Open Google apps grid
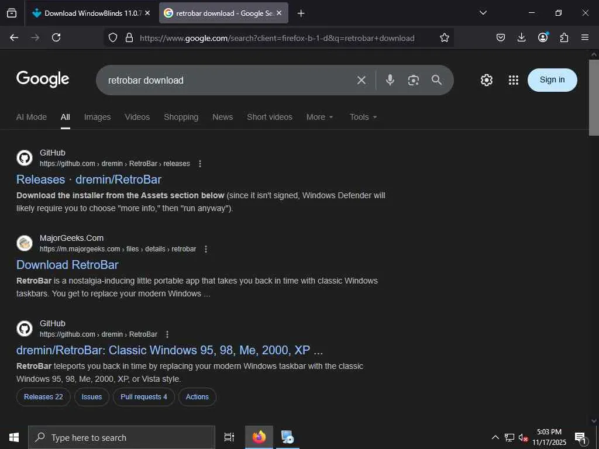The width and height of the screenshot is (599, 449). point(514,80)
